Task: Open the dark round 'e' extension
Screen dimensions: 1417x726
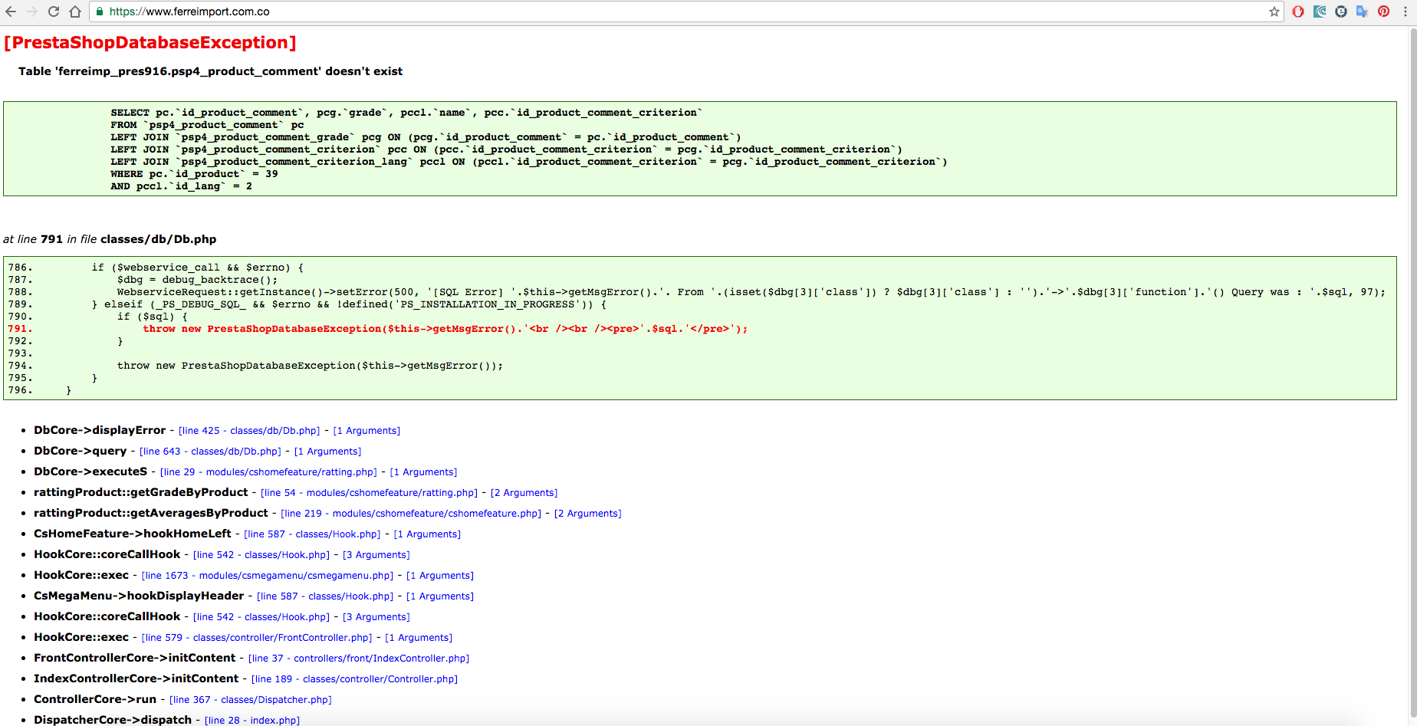Action: point(1341,11)
